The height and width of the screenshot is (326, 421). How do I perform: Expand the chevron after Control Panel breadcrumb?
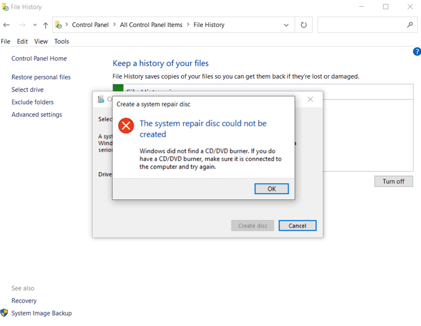click(x=114, y=25)
